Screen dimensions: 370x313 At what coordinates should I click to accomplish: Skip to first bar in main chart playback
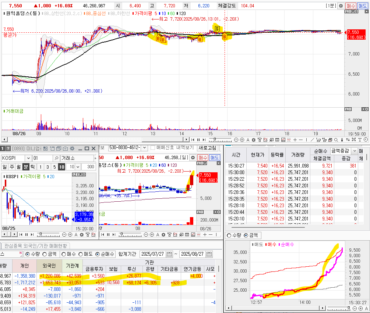click(193, 140)
